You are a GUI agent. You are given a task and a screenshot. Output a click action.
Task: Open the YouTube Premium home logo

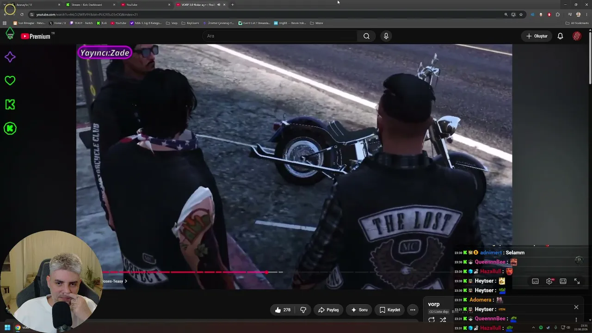coord(36,36)
